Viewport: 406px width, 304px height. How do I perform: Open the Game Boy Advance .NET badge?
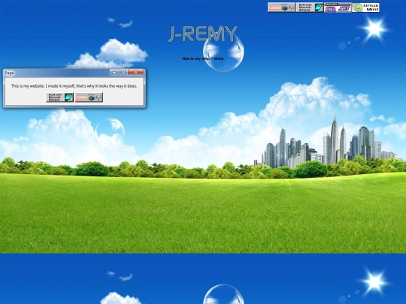(338, 8)
